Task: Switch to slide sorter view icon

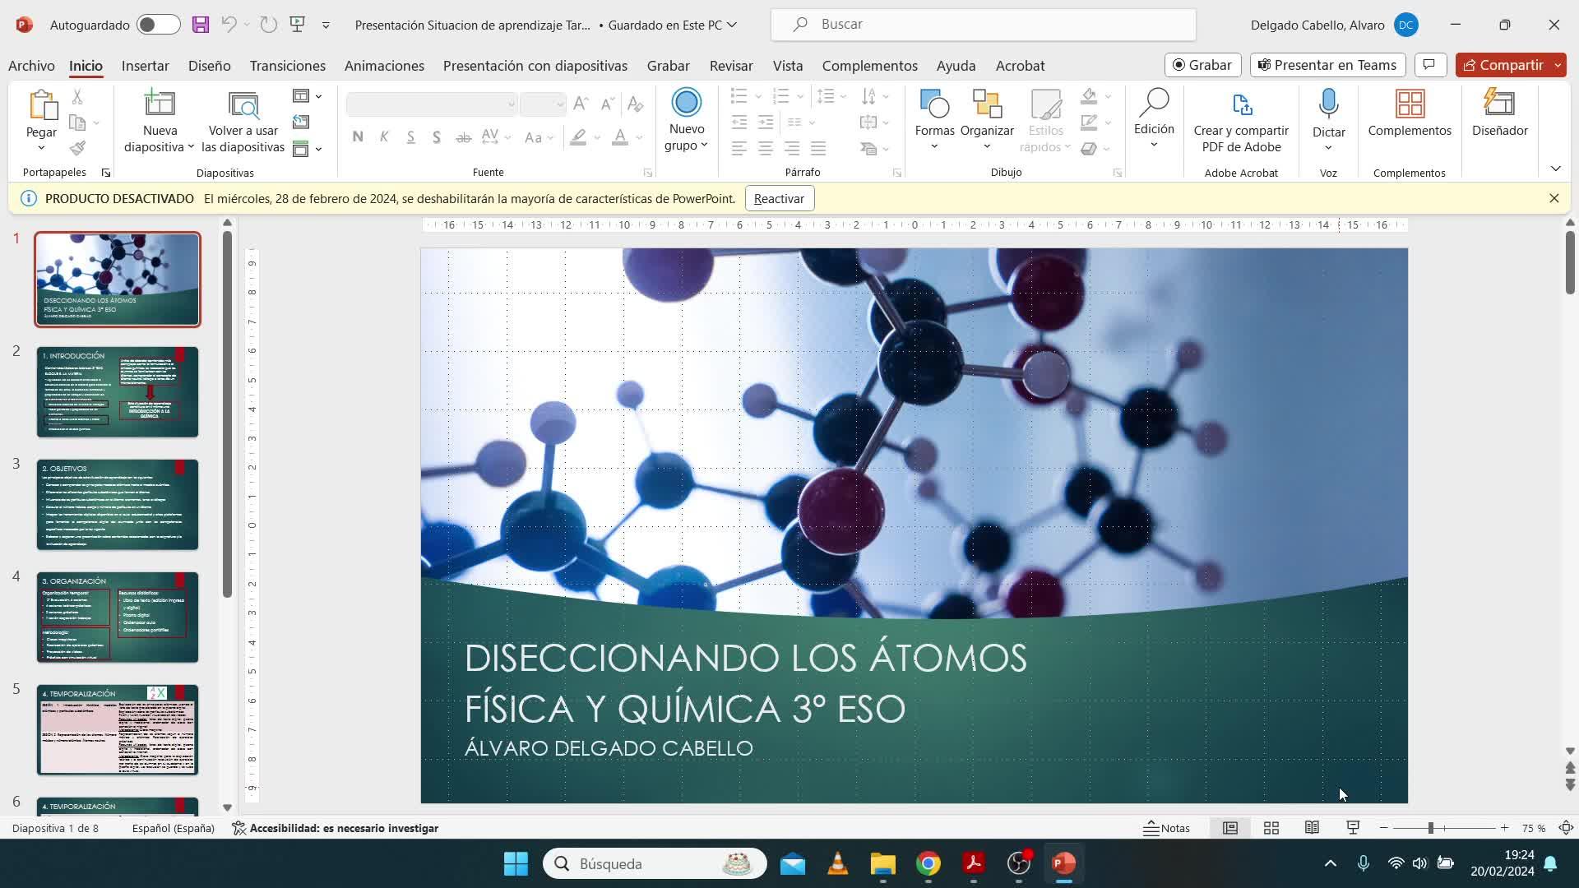Action: click(1271, 828)
